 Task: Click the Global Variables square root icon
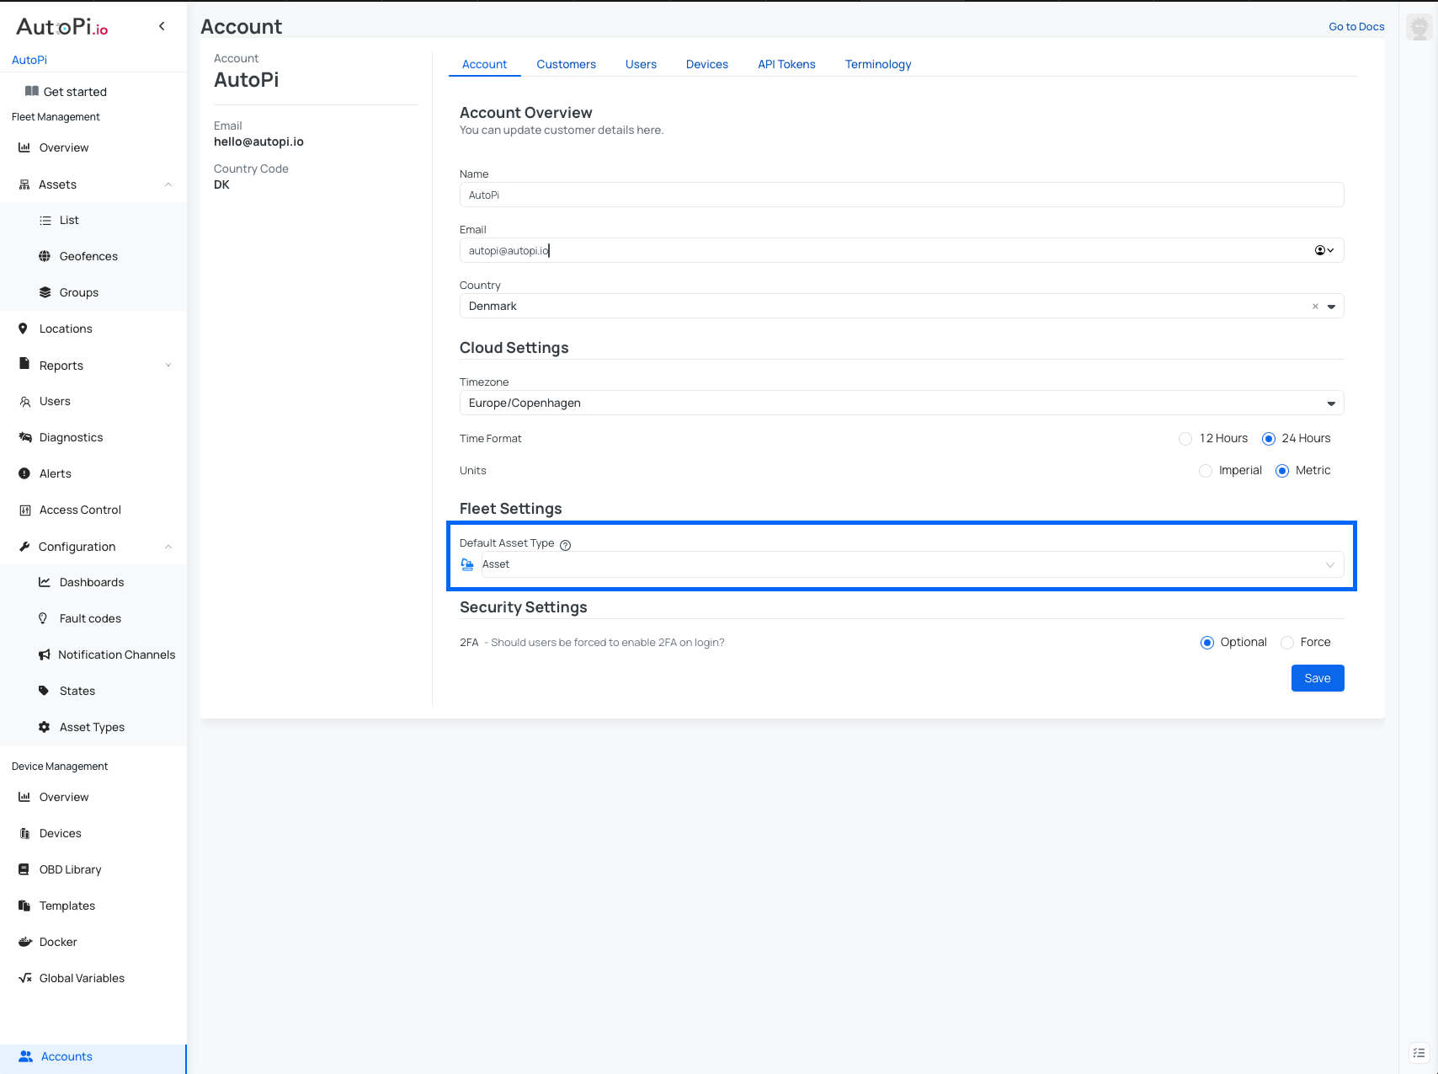tap(25, 978)
